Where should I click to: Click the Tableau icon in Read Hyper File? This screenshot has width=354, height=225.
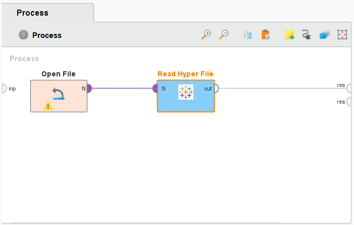(x=186, y=92)
